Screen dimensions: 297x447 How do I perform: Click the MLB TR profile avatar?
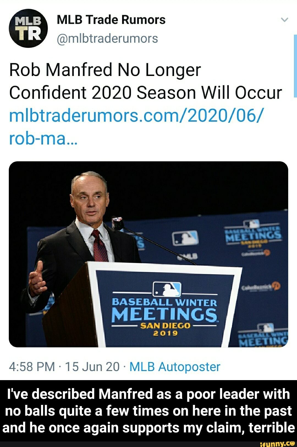tap(28, 28)
